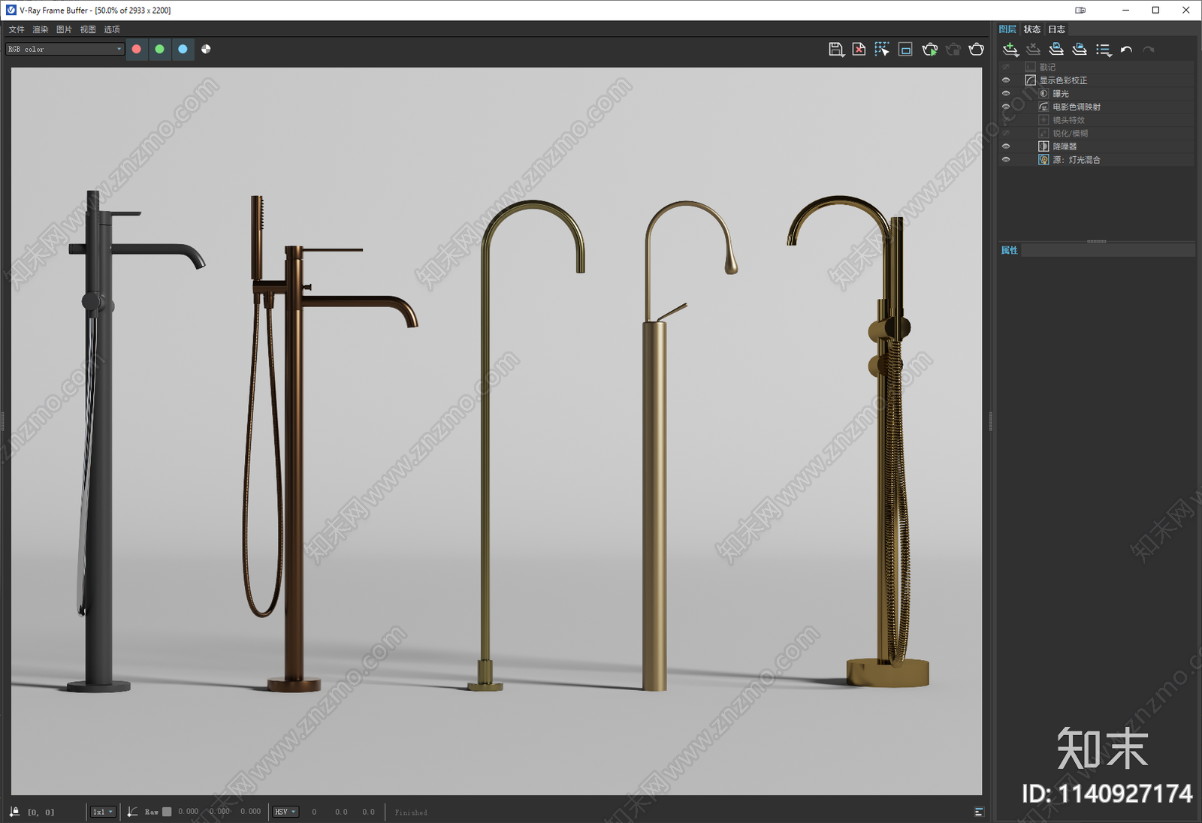
Task: Switch to the 状态 tab
Action: click(1032, 29)
